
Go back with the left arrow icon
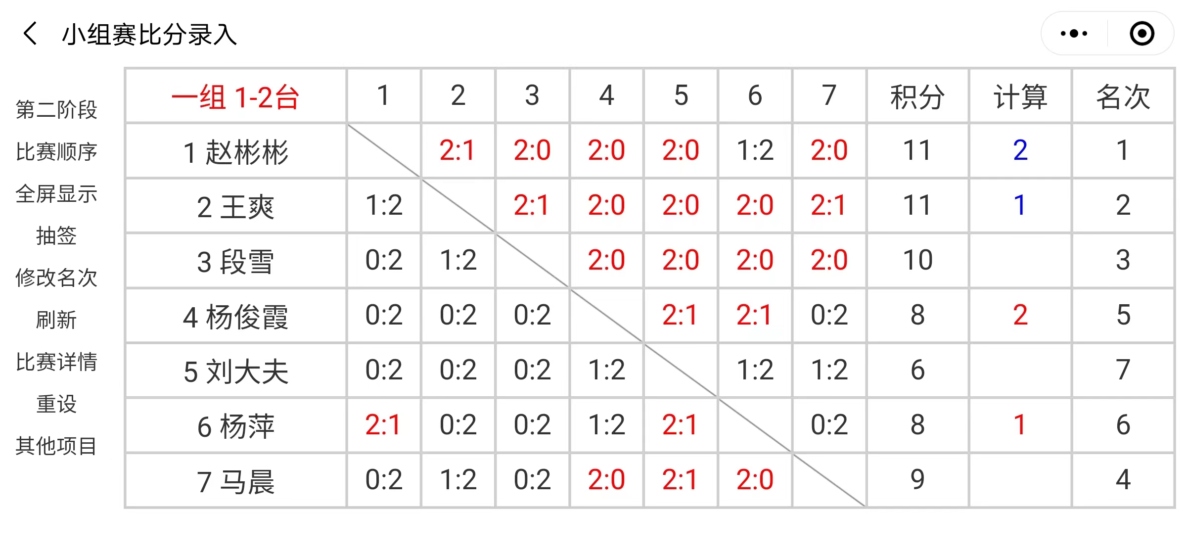31,34
